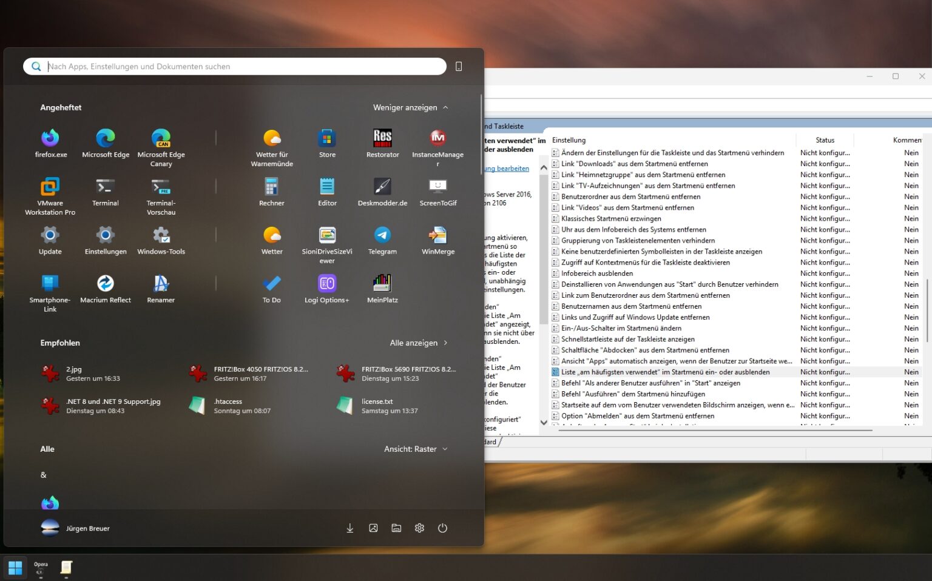Collapse pinned apps with Weniger anzeigen
The height and width of the screenshot is (581, 932).
coord(411,107)
